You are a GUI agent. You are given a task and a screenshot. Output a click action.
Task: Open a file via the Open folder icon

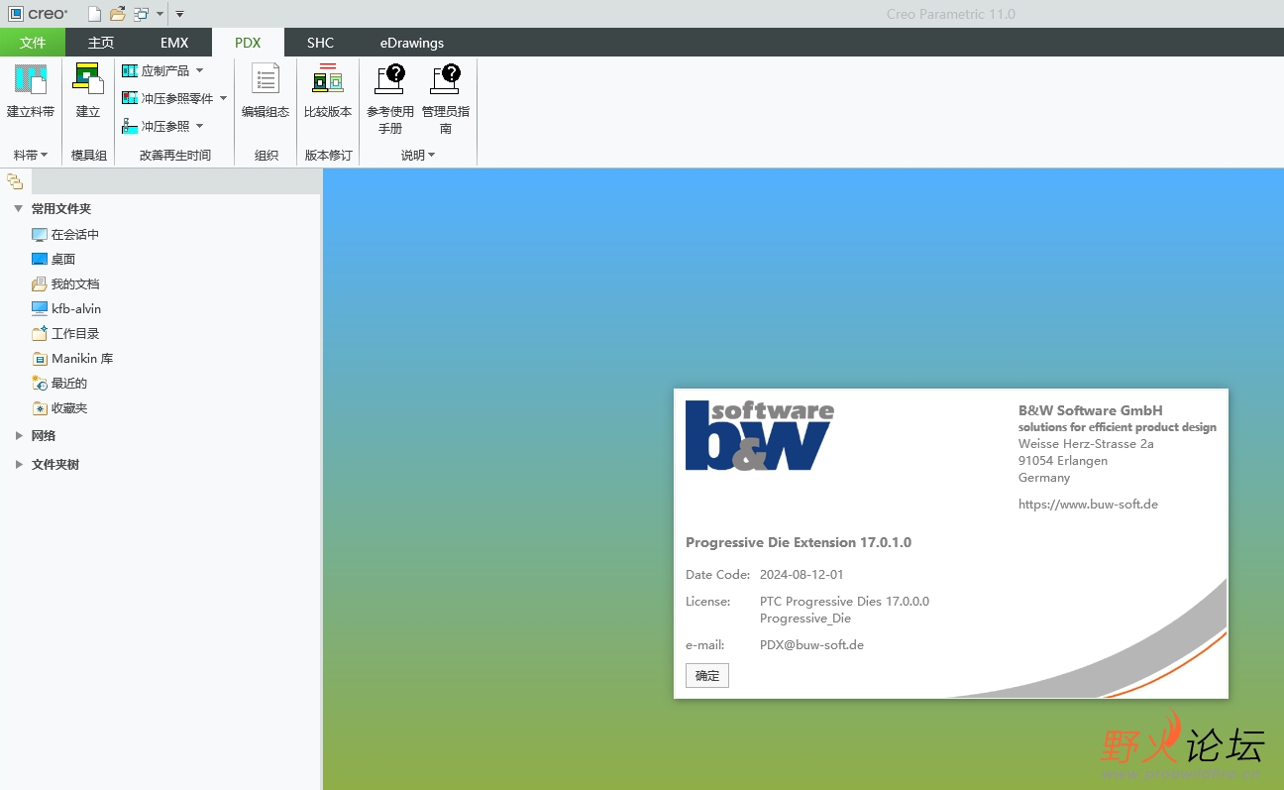(118, 14)
